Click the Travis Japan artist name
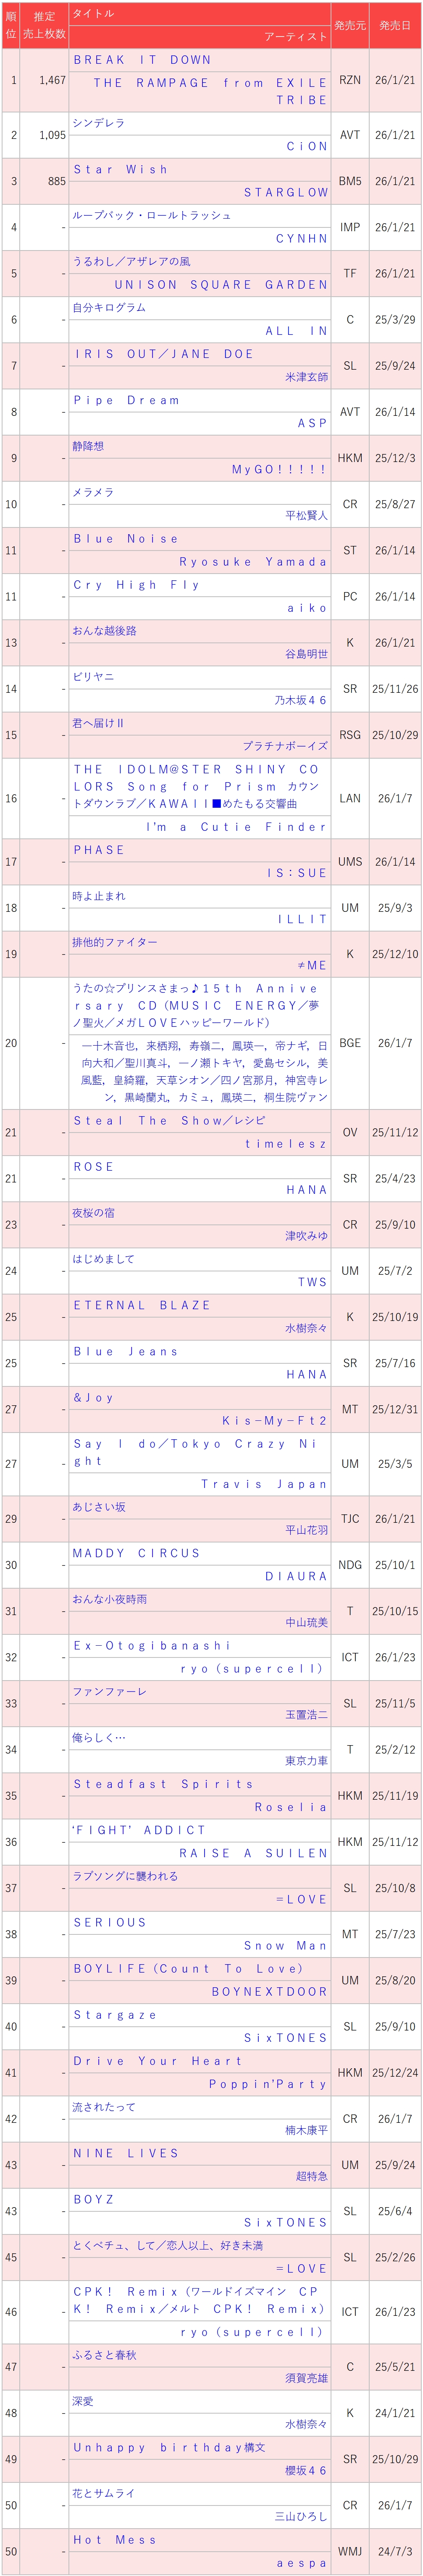423x2576 pixels. 264,1484
